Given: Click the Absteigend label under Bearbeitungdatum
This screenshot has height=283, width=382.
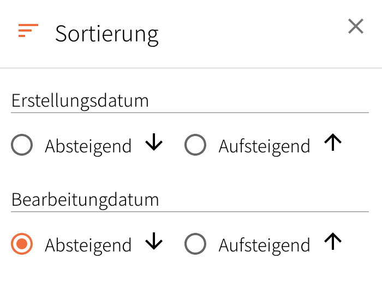Looking at the screenshot, I should (88, 245).
